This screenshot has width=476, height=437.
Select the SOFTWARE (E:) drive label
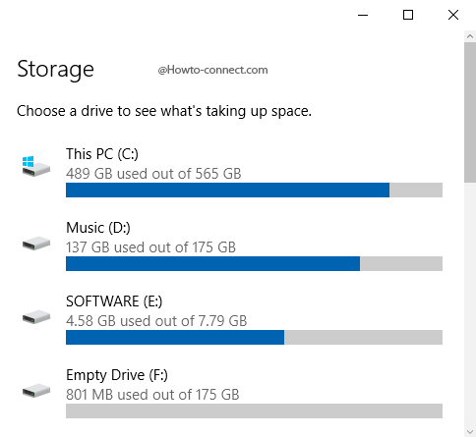click(x=114, y=301)
